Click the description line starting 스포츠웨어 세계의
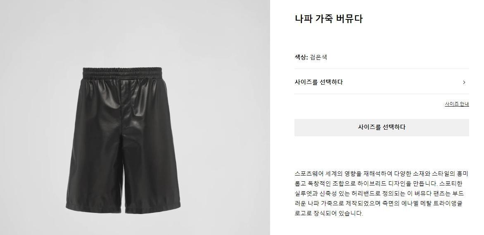This screenshot has width=484, height=235. pos(379,173)
